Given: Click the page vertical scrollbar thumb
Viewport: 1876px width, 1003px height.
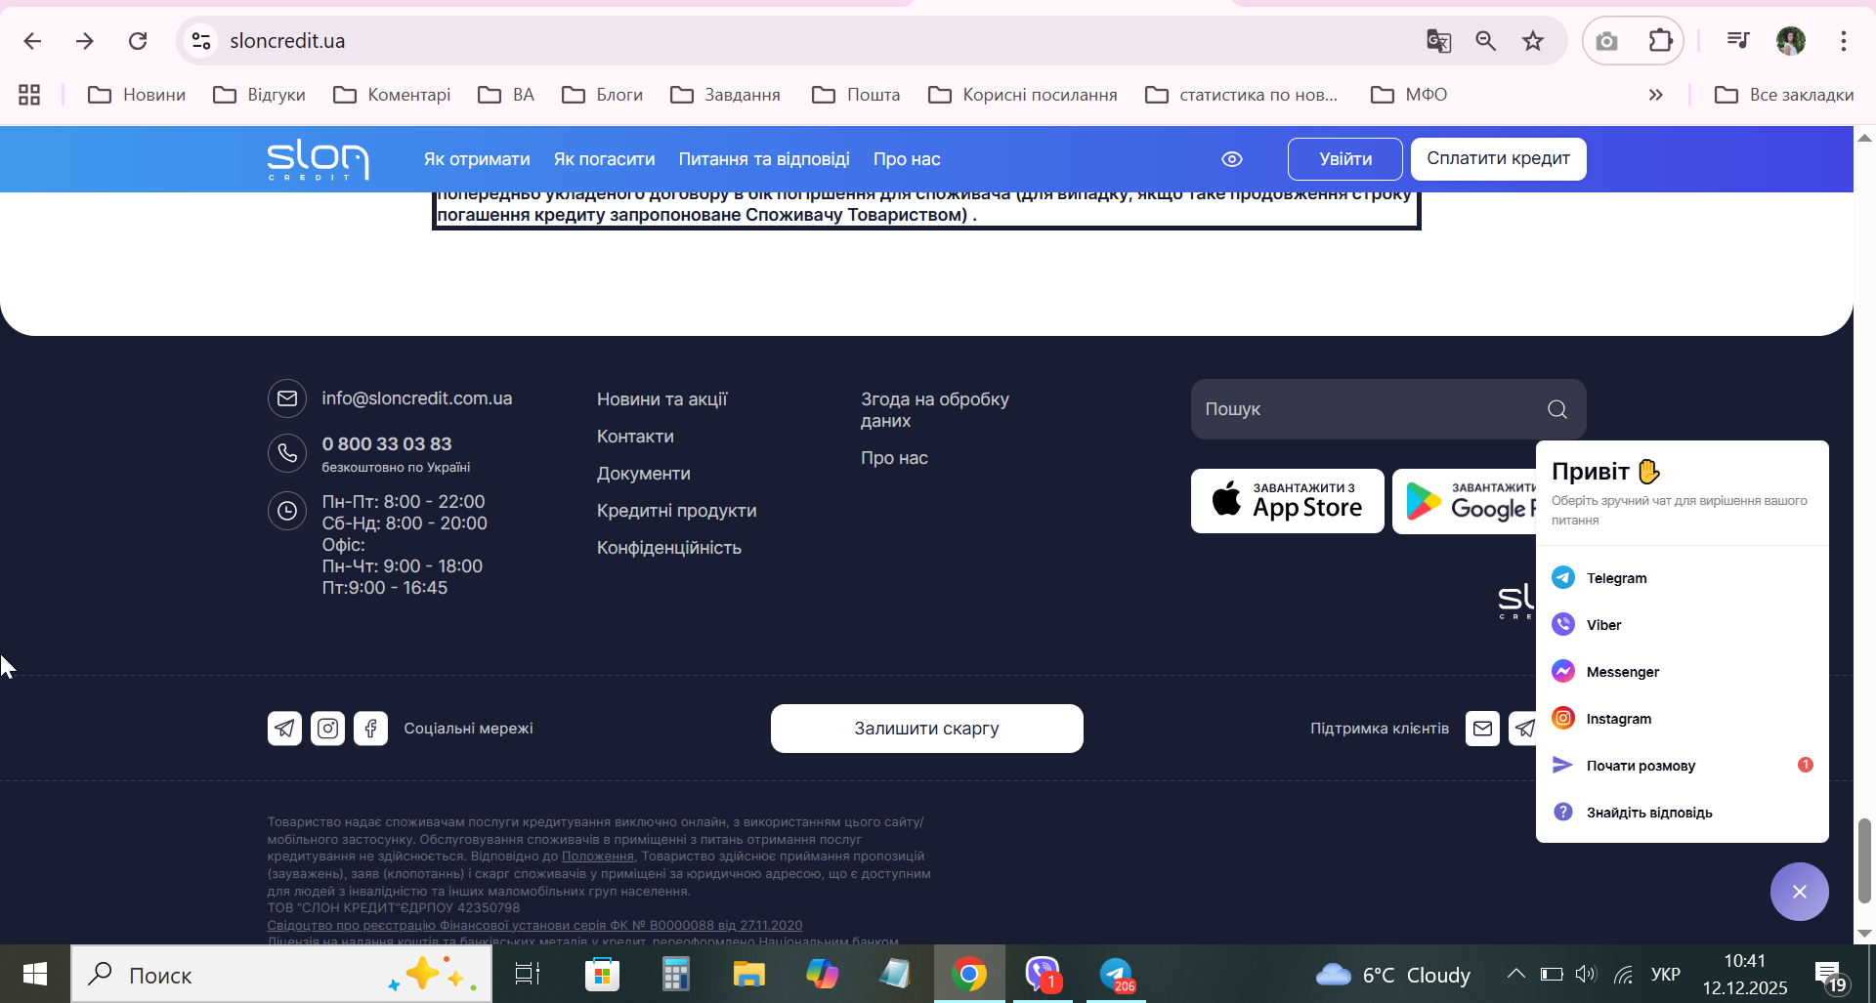Looking at the screenshot, I should click(x=1864, y=861).
